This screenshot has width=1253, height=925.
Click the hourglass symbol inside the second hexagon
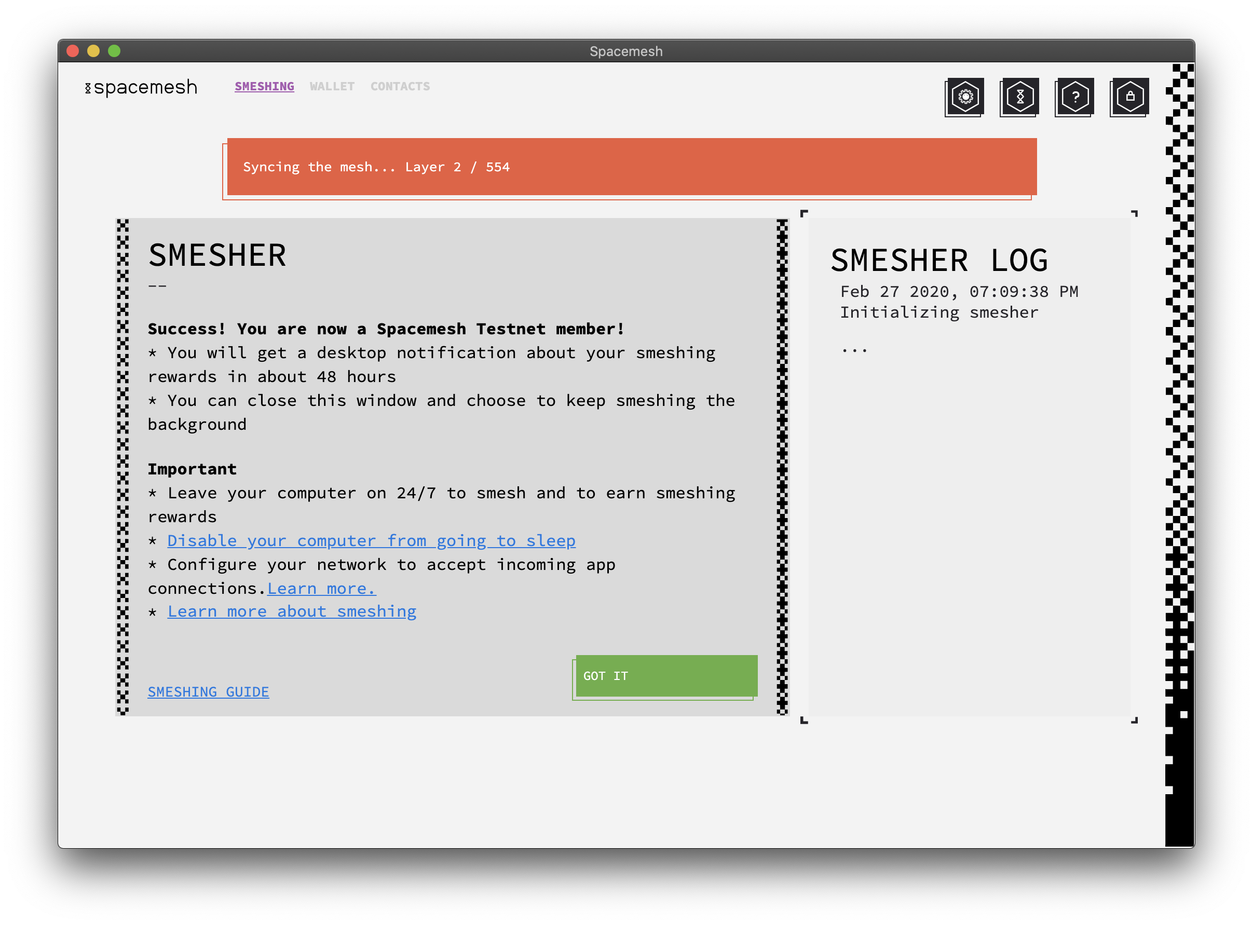(1019, 97)
